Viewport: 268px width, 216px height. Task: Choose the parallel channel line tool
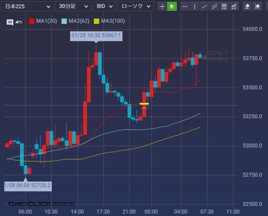click(x=214, y=6)
